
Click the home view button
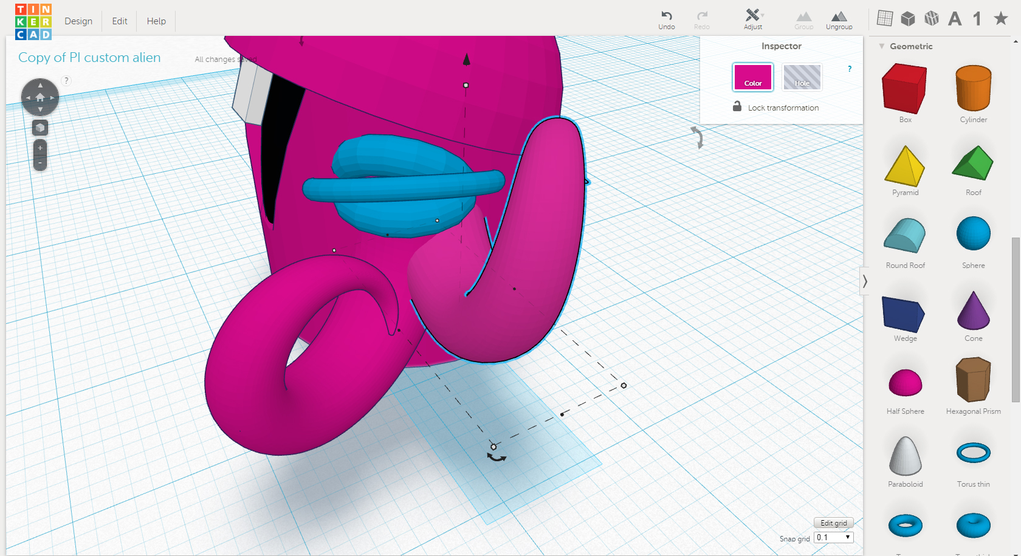pyautogui.click(x=40, y=97)
